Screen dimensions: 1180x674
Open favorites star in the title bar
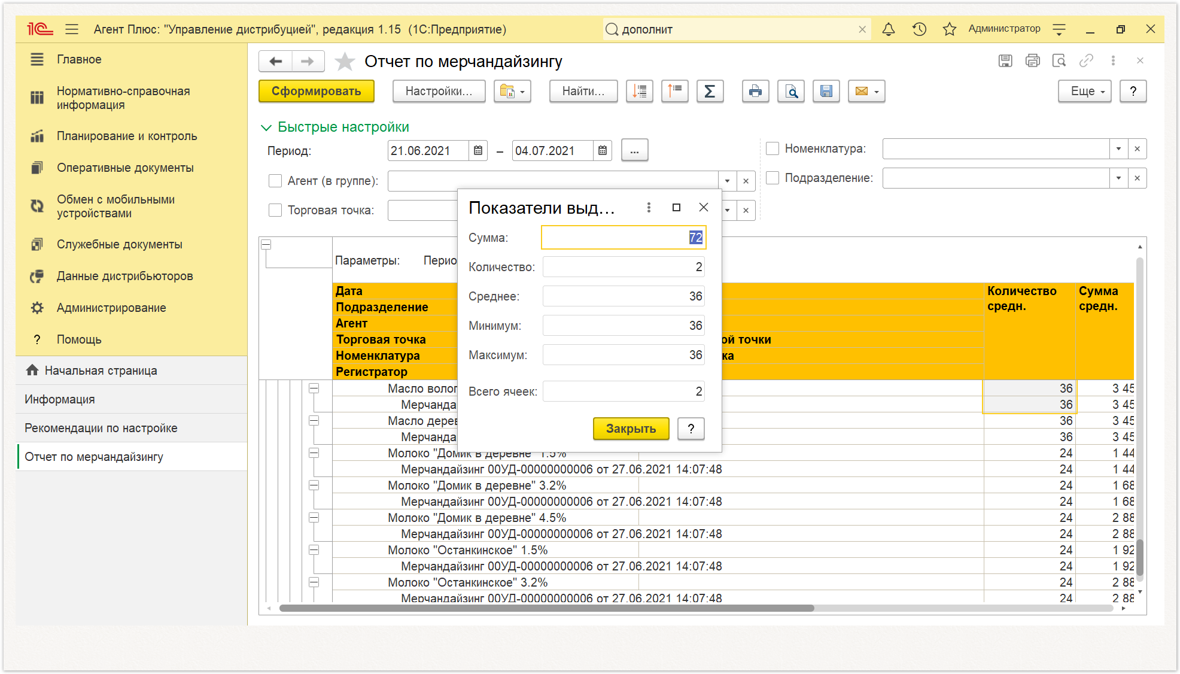click(x=949, y=29)
